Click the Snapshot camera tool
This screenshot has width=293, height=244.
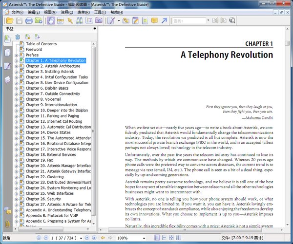[98, 20]
